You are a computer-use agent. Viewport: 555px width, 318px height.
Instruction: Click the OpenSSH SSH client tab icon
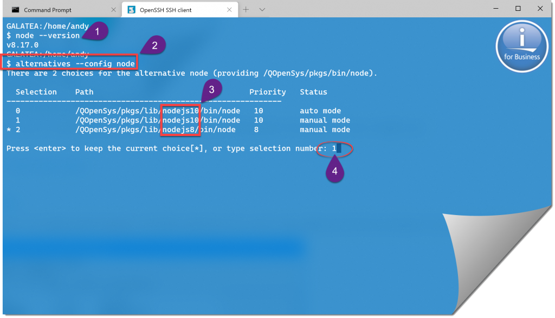click(x=131, y=10)
